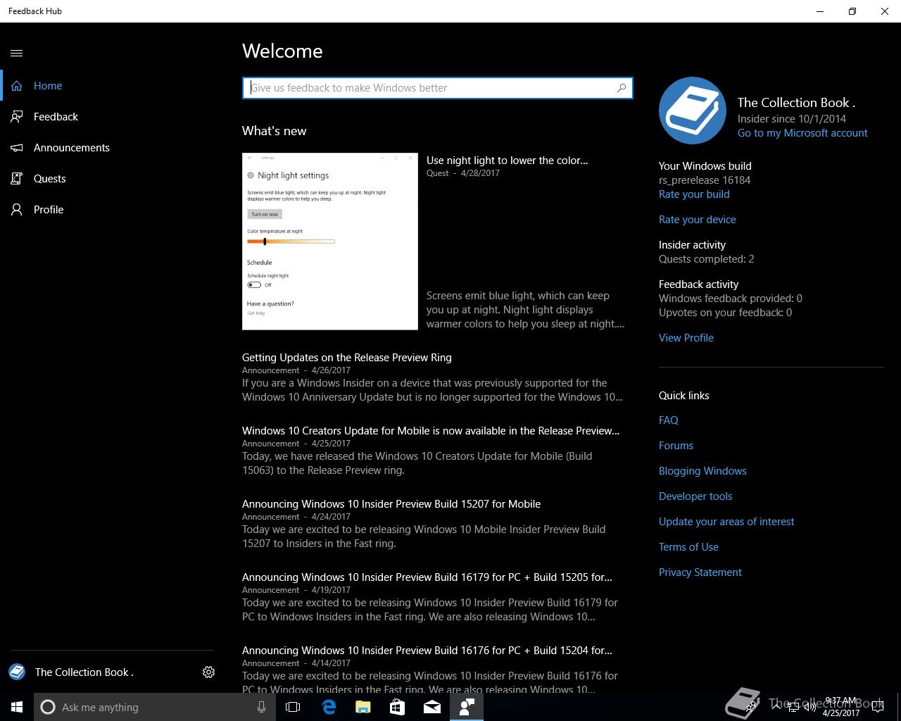This screenshot has height=721, width=901.
Task: Open Mail app from taskbar
Action: coord(432,707)
